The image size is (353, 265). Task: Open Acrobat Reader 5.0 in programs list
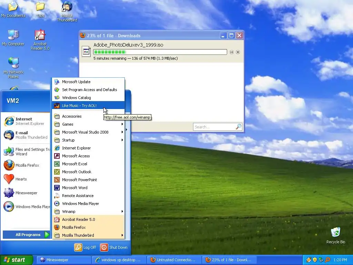[88, 219]
